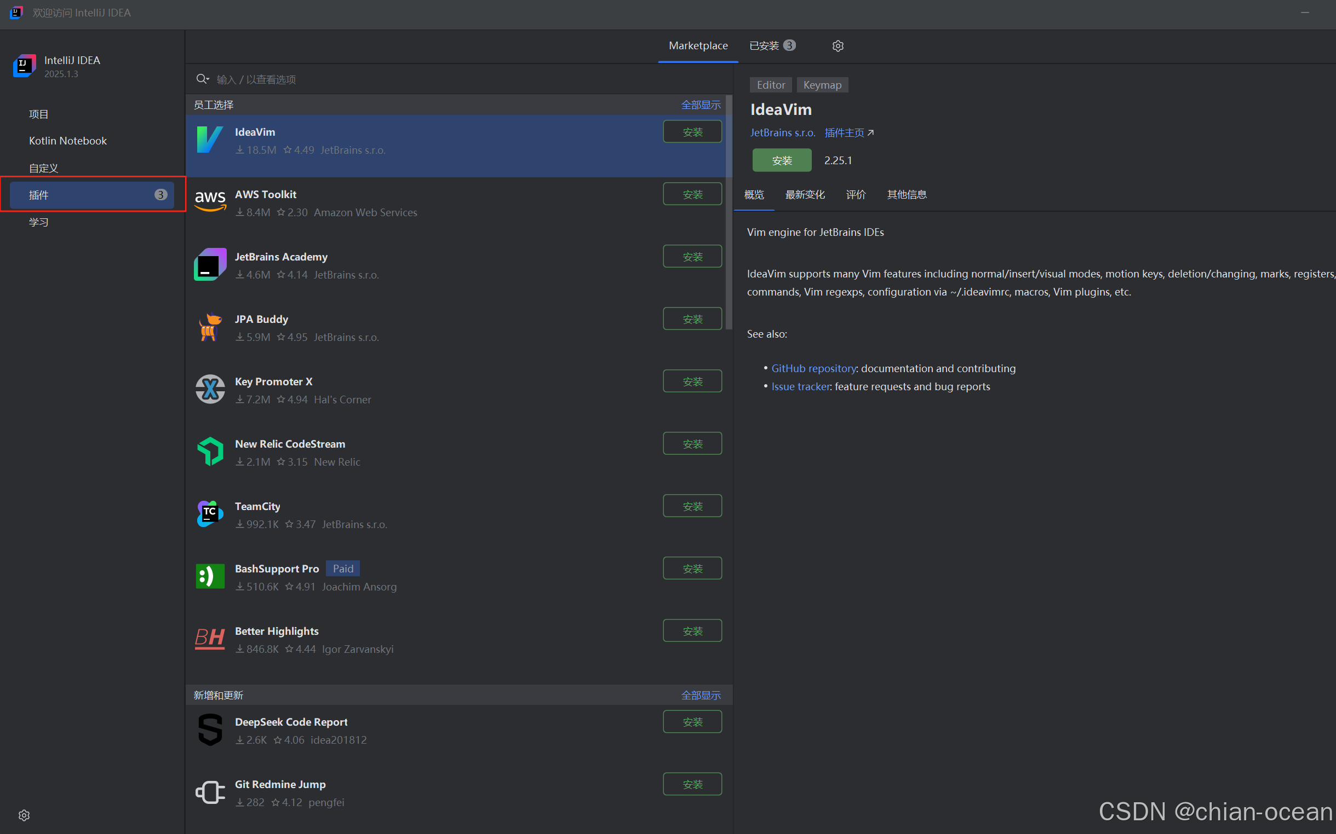Install BashSupport Pro
Viewport: 1336px width, 834px height.
pos(692,568)
